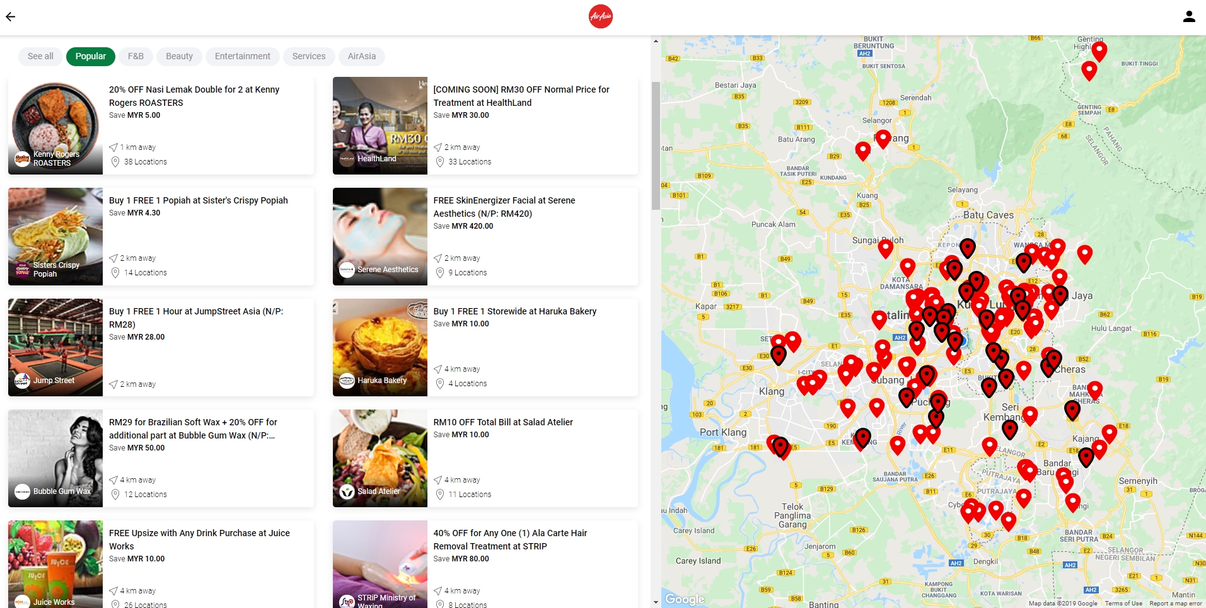Click the Google logo on map

(685, 599)
